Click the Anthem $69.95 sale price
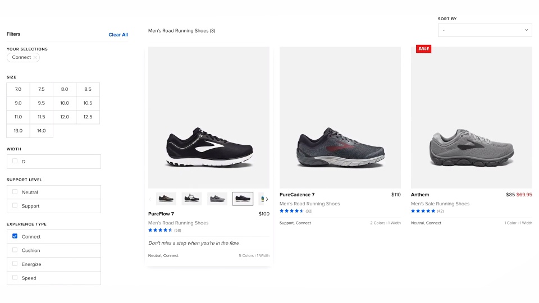 coord(524,195)
